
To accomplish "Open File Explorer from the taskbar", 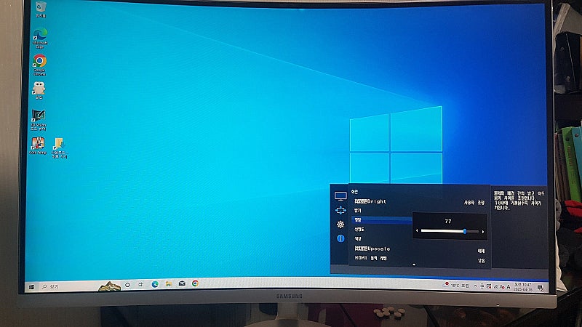I will (x=169, y=283).
